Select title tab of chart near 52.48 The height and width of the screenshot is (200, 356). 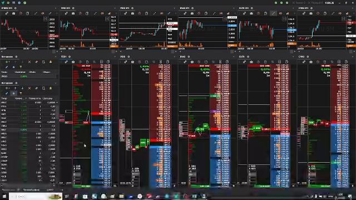point(66,8)
